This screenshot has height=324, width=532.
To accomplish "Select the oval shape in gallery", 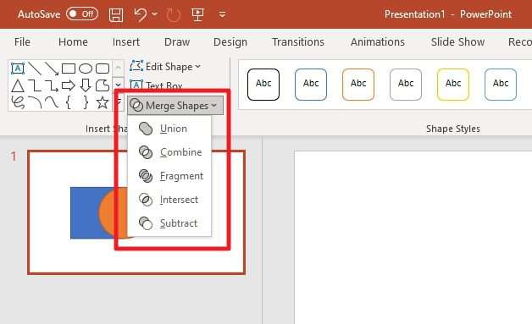I will (86, 69).
